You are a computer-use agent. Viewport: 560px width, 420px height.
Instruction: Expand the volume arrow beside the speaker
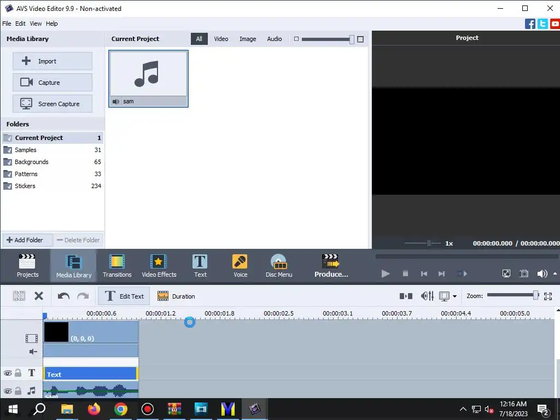555,273
